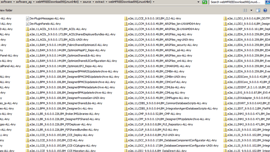Image resolution: width=270 pixels, height=152 pixels.
Task: Expand the arrow after 'source' breadcrumb
Action: coord(93,2)
